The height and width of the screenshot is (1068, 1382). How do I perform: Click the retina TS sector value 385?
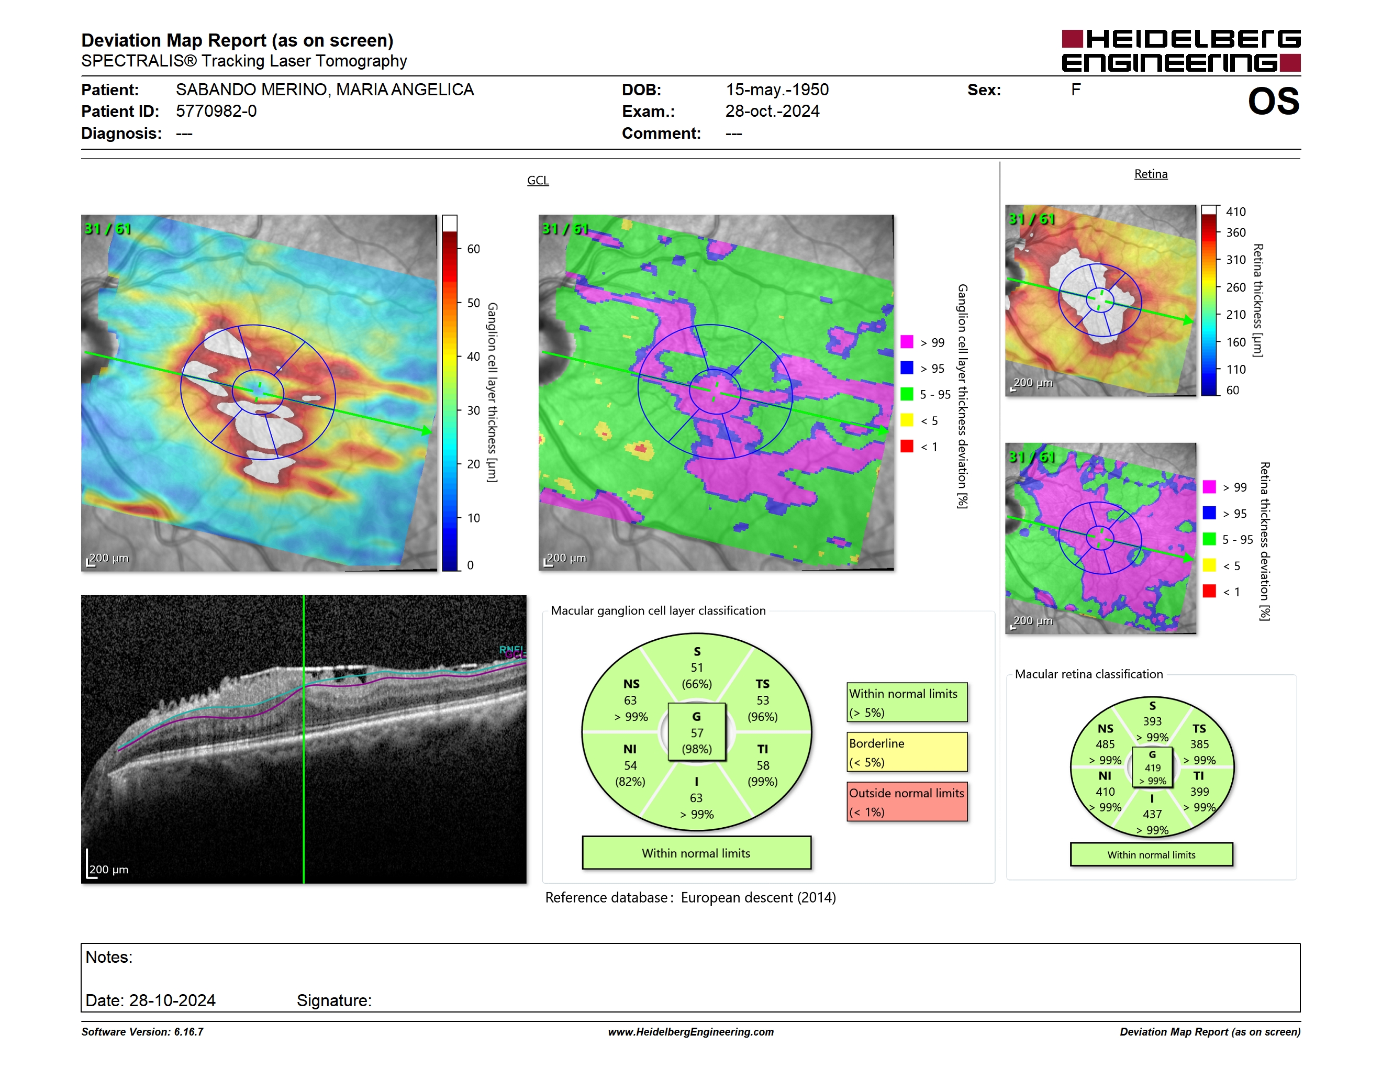(1199, 744)
